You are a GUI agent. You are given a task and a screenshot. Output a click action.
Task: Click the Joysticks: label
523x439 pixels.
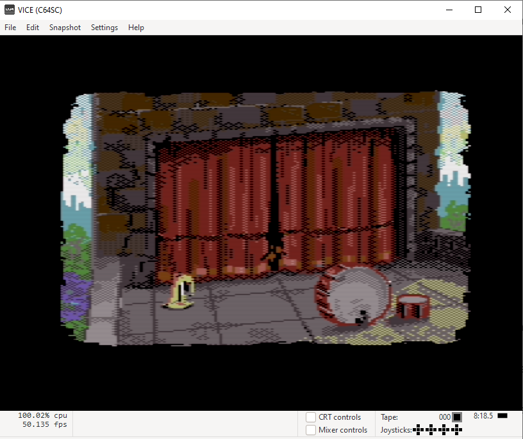[396, 430]
